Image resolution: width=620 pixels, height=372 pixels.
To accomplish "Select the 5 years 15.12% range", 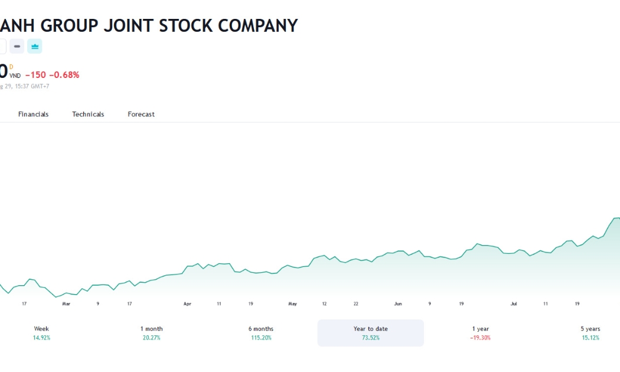I will pos(590,333).
